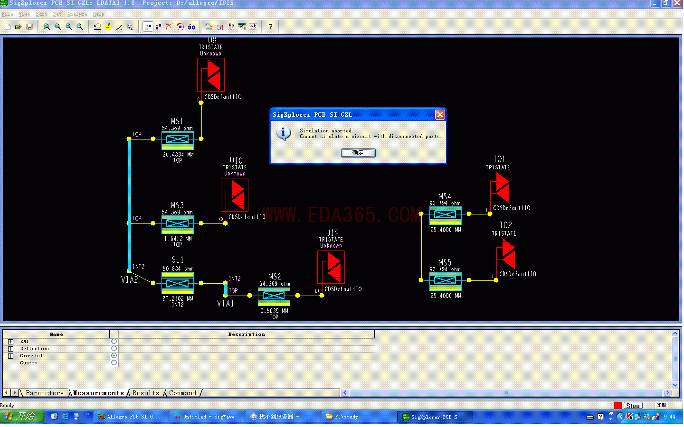Click the blue S-parameter bracket icon
The width and height of the screenshot is (684, 427).
click(220, 27)
